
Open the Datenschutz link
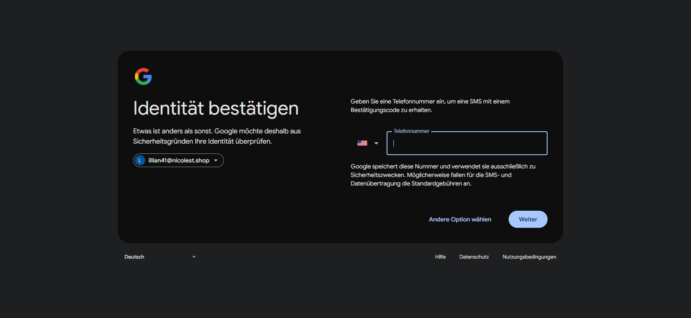474,257
